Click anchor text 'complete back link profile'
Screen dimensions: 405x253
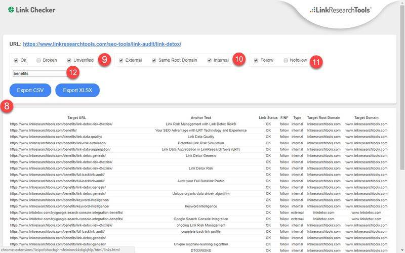pos(201,232)
